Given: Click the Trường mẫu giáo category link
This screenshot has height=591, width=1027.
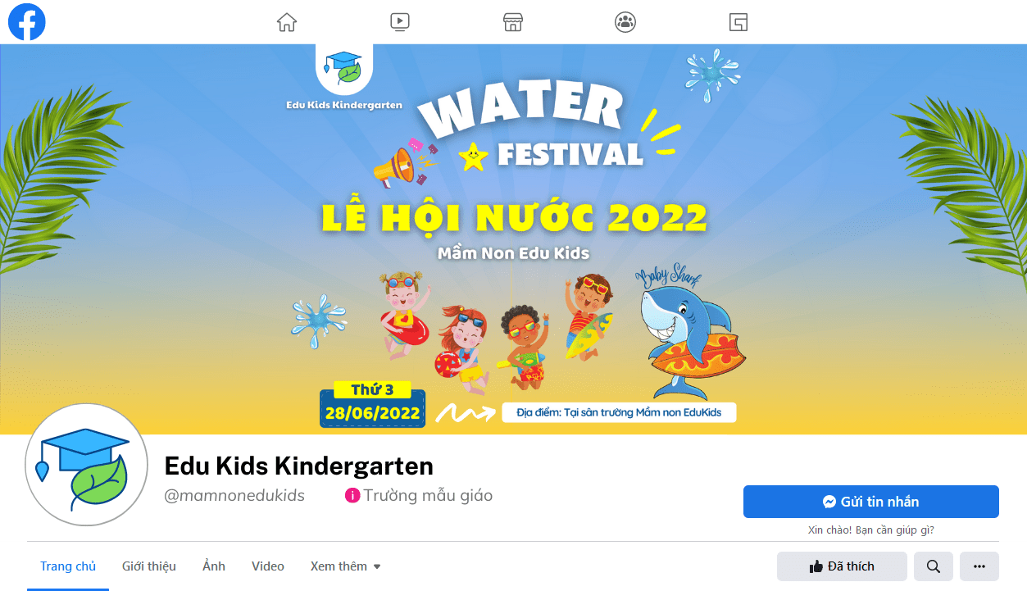Looking at the screenshot, I should 428,495.
